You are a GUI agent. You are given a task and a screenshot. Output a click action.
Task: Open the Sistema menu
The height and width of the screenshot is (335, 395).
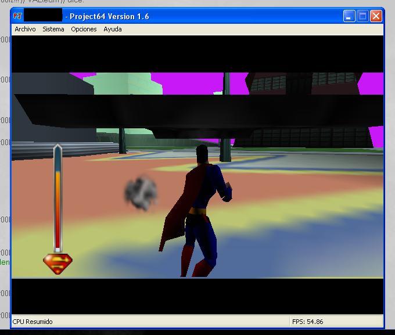click(53, 29)
